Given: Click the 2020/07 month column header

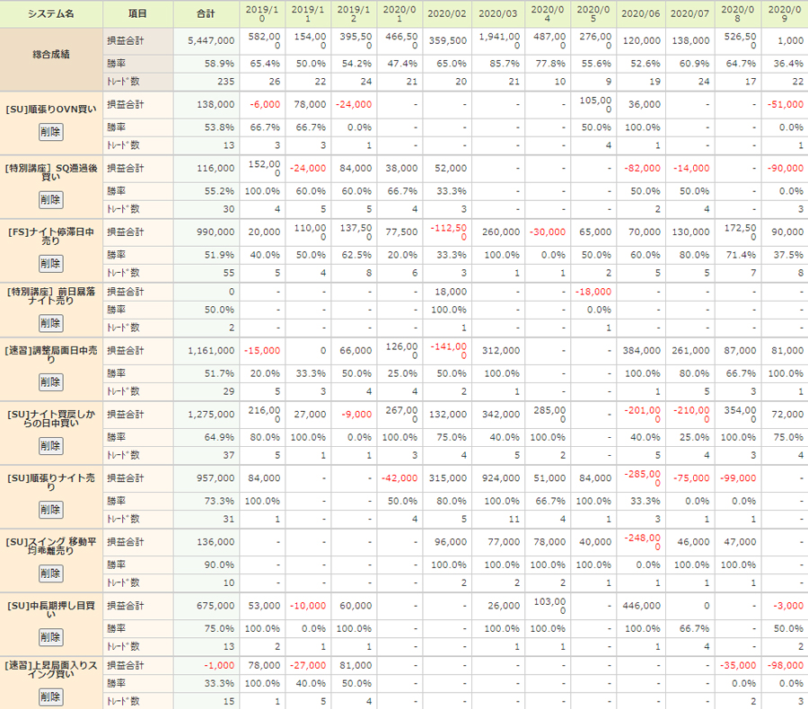Looking at the screenshot, I should click(x=689, y=14).
